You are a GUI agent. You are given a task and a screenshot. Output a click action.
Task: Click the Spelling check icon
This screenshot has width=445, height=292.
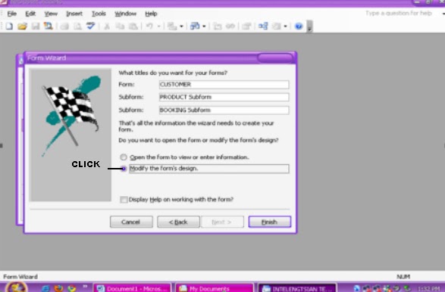[x=90, y=26]
